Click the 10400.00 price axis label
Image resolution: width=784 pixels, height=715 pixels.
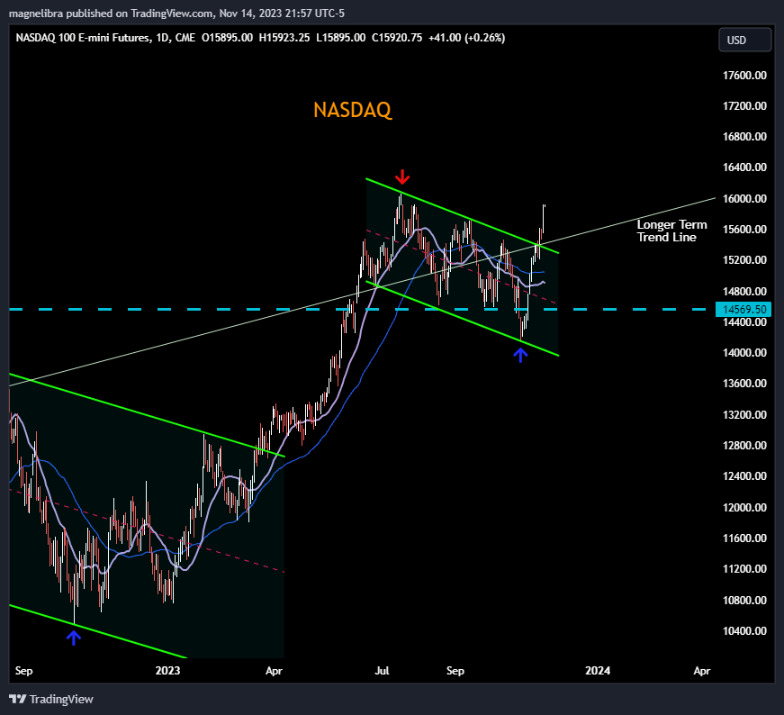click(x=744, y=631)
